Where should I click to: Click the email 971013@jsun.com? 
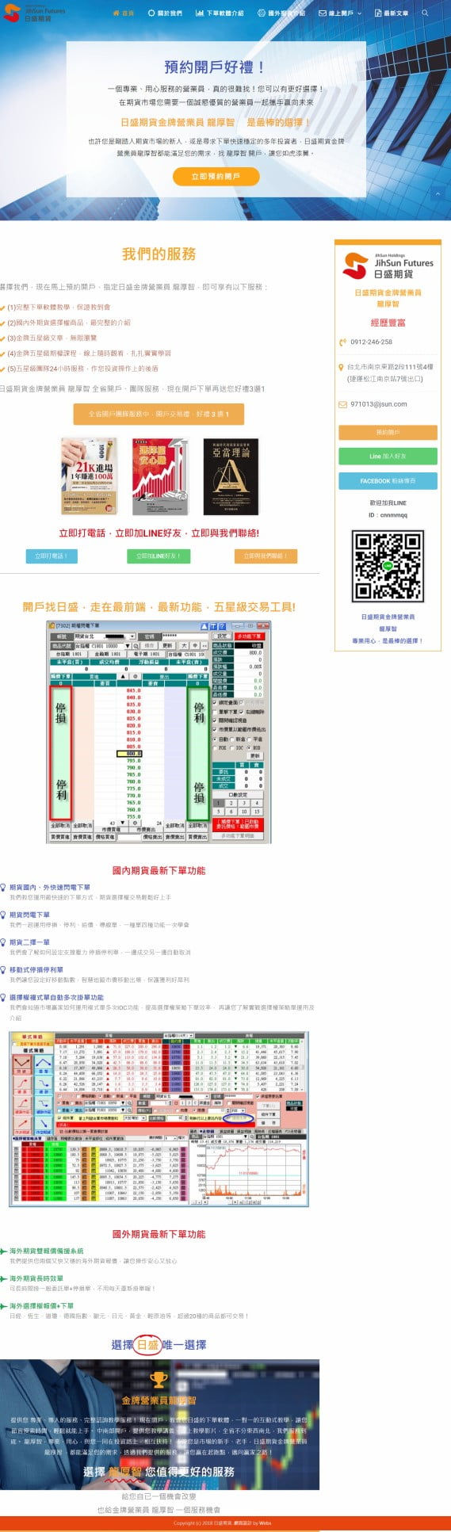pos(379,404)
